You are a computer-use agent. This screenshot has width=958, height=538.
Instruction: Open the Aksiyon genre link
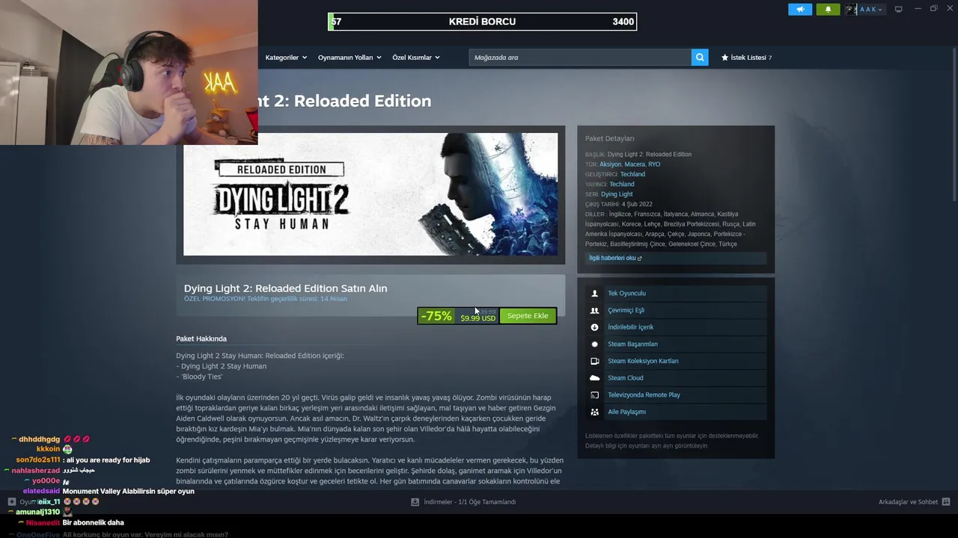(x=610, y=164)
